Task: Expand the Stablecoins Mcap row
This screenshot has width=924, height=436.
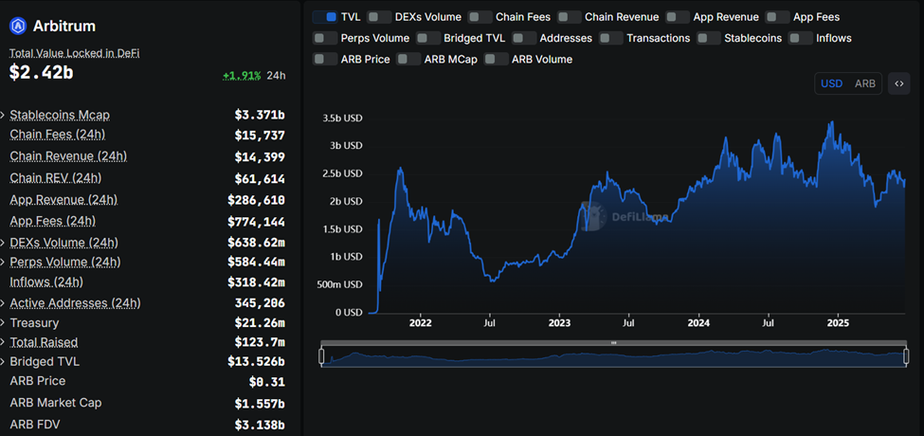Action: click(x=4, y=116)
